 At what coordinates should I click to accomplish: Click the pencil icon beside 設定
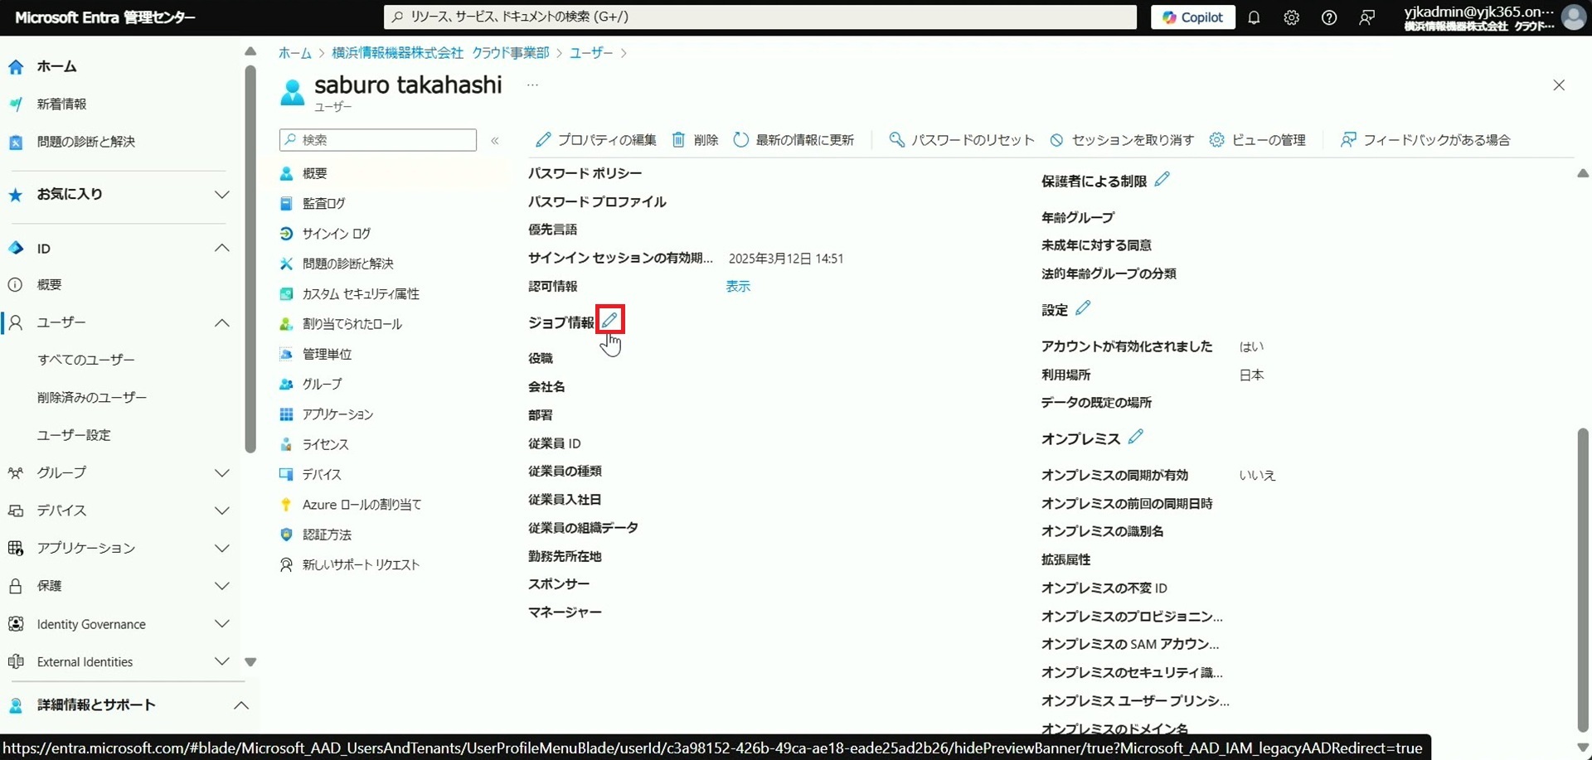click(1083, 308)
